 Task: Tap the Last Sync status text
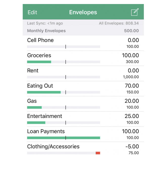pyautogui.click(x=45, y=23)
